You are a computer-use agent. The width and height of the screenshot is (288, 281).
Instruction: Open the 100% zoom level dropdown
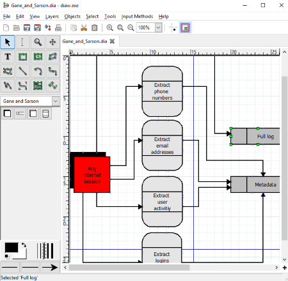point(158,27)
